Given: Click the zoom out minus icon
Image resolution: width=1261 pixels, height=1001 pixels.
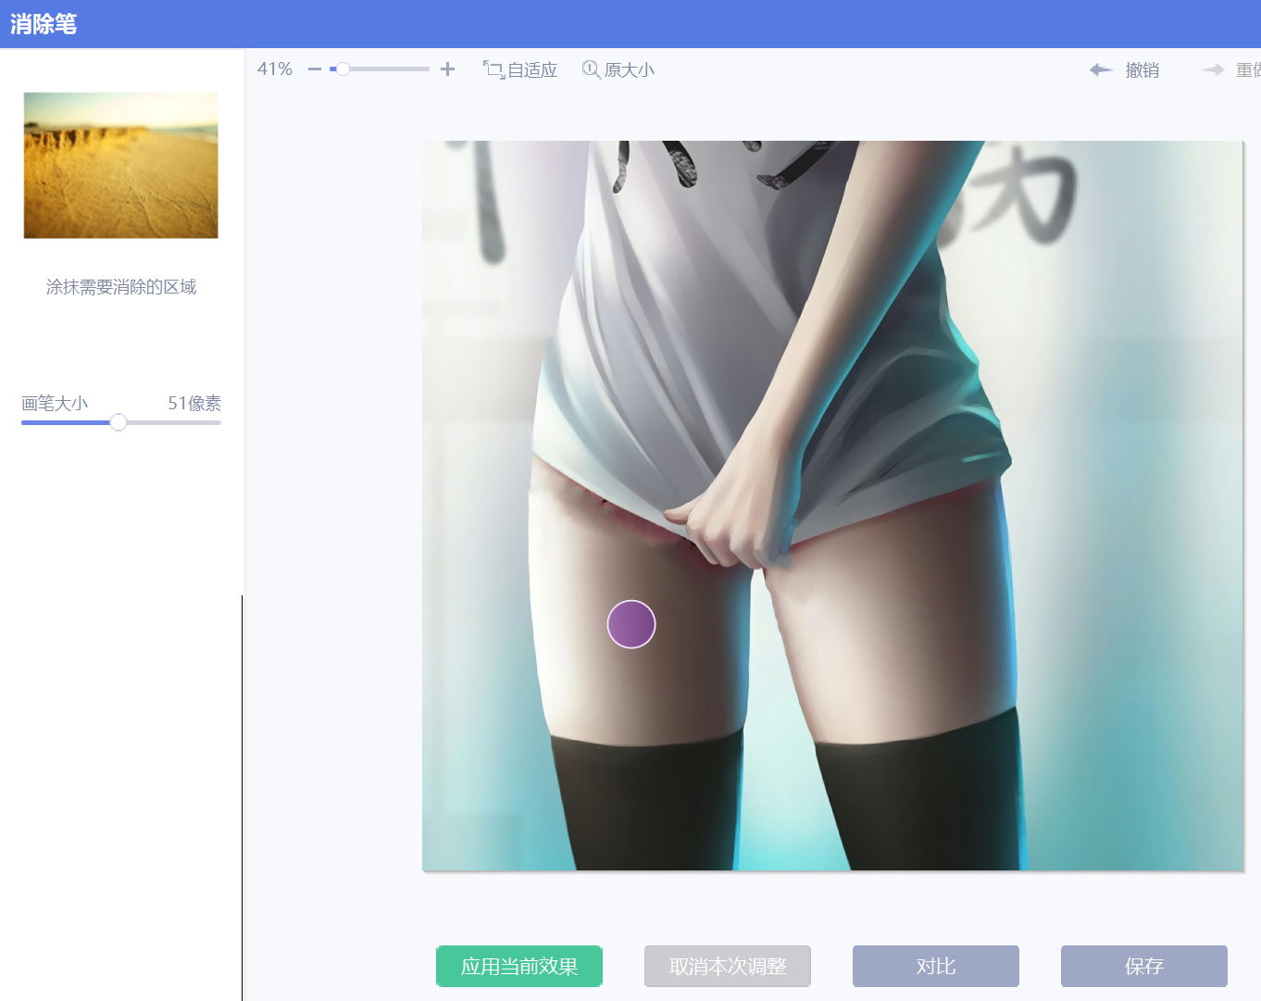Looking at the screenshot, I should click(315, 69).
